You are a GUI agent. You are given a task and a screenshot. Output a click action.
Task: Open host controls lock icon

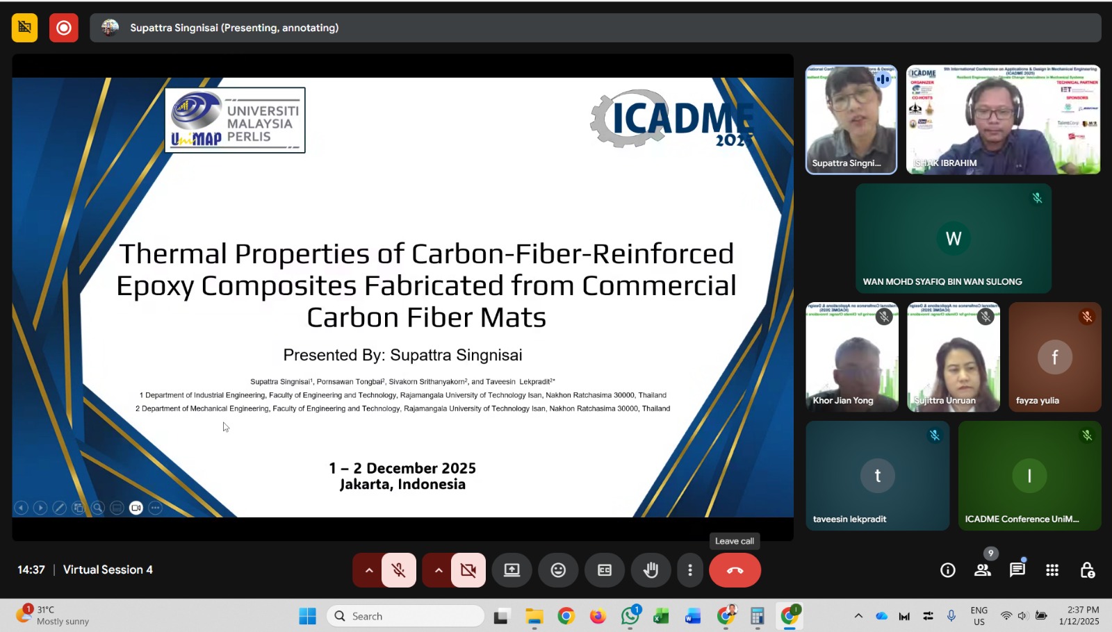tap(1087, 570)
